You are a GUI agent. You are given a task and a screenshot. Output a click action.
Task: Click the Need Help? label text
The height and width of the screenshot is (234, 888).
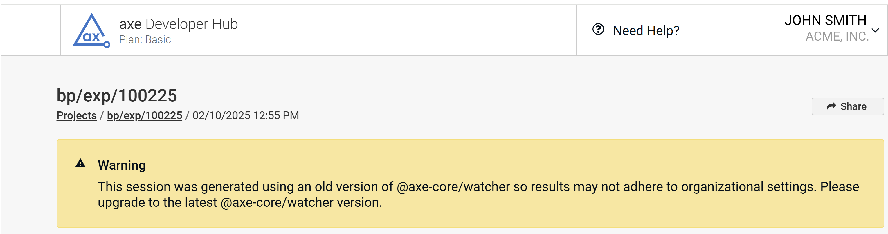coord(646,31)
